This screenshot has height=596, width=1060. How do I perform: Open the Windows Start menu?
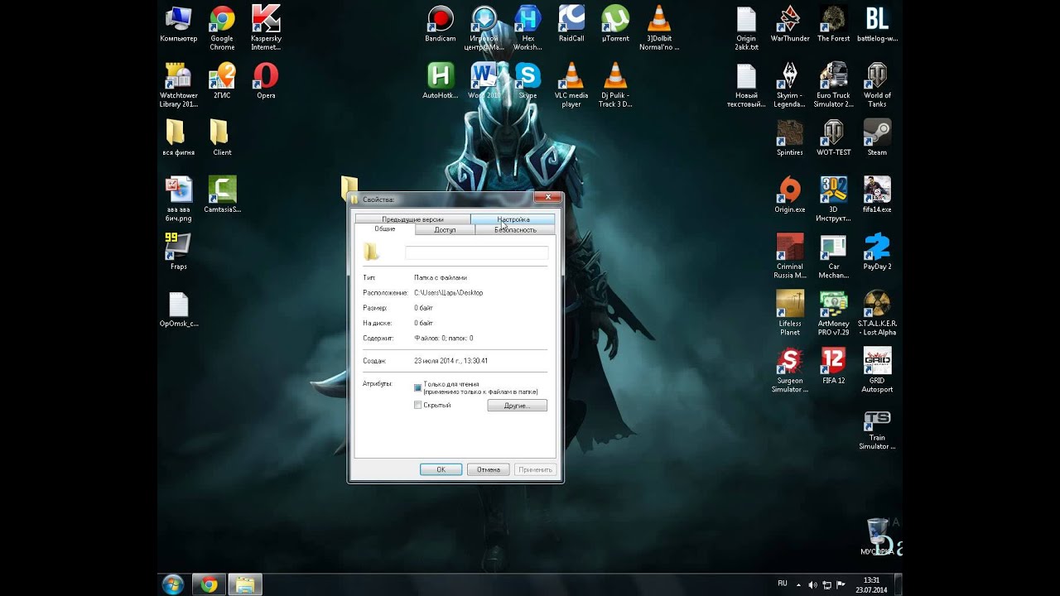click(173, 584)
